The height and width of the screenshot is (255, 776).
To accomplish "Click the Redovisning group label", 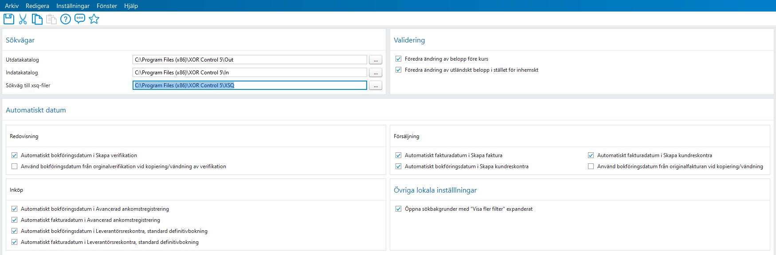I will pos(24,136).
